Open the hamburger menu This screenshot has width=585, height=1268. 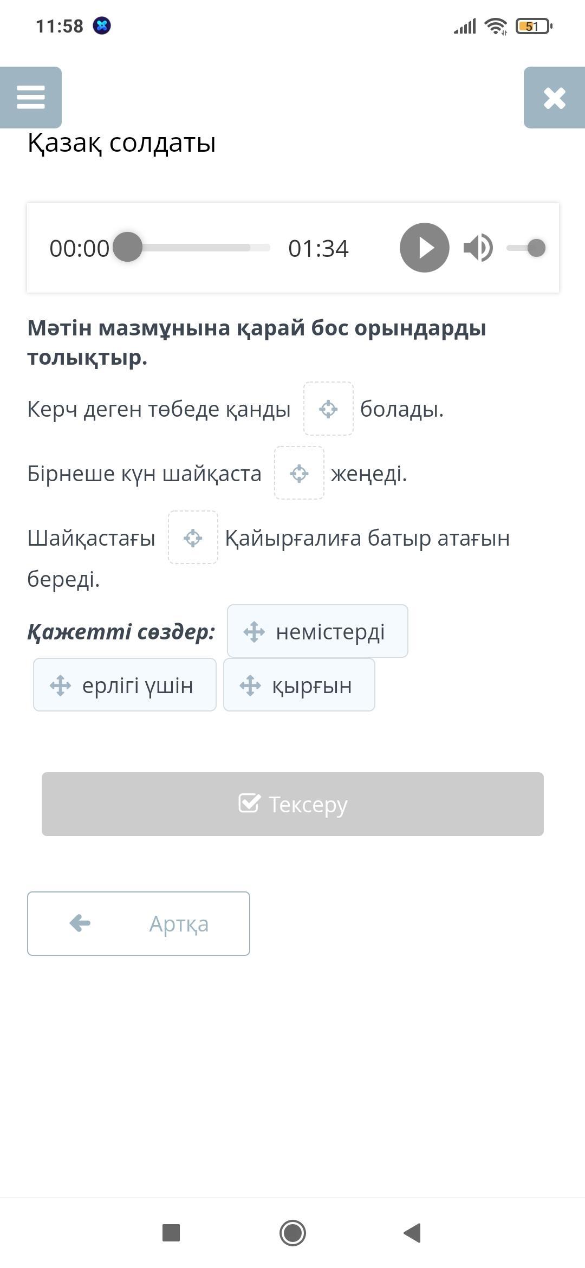coord(31,98)
